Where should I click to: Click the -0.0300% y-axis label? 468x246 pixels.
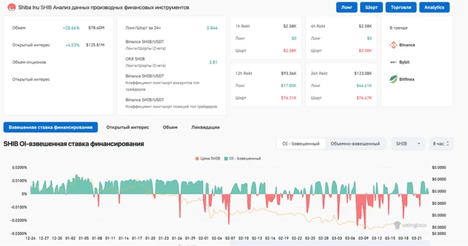click(19, 233)
